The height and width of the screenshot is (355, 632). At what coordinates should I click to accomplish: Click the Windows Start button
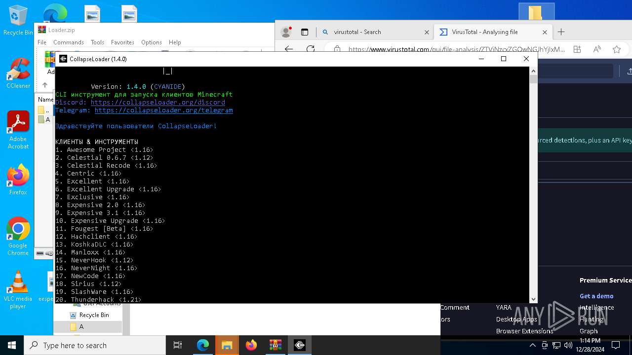tap(12, 345)
